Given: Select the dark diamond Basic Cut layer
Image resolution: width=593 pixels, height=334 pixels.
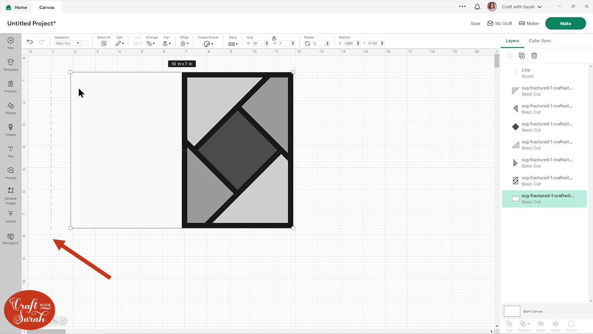Looking at the screenshot, I should [544, 127].
